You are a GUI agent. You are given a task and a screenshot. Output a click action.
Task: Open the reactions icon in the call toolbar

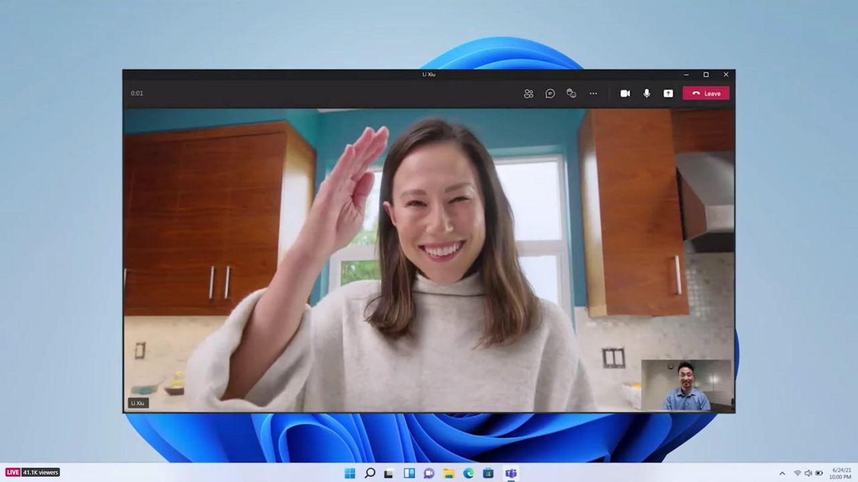(571, 94)
